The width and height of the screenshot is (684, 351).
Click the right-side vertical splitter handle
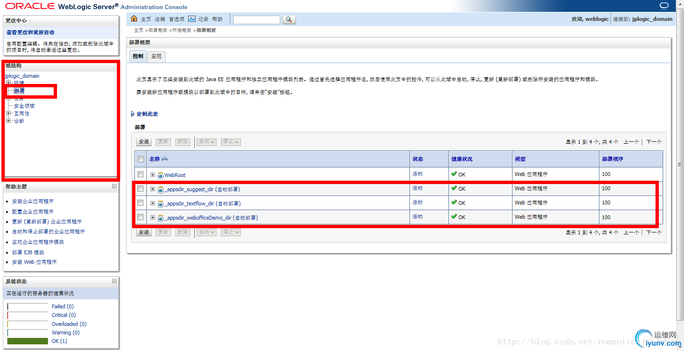(x=680, y=164)
